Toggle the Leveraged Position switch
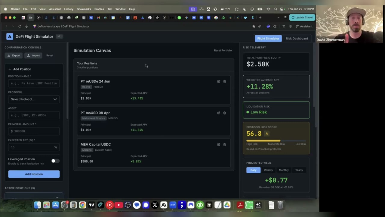Image resolution: width=385 pixels, height=217 pixels. click(55, 161)
